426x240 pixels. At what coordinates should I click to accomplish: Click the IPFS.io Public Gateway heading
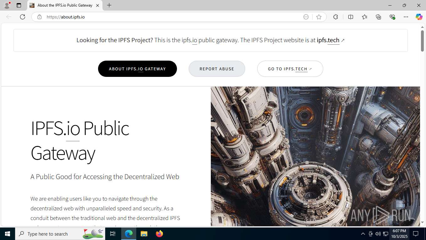coord(80,140)
